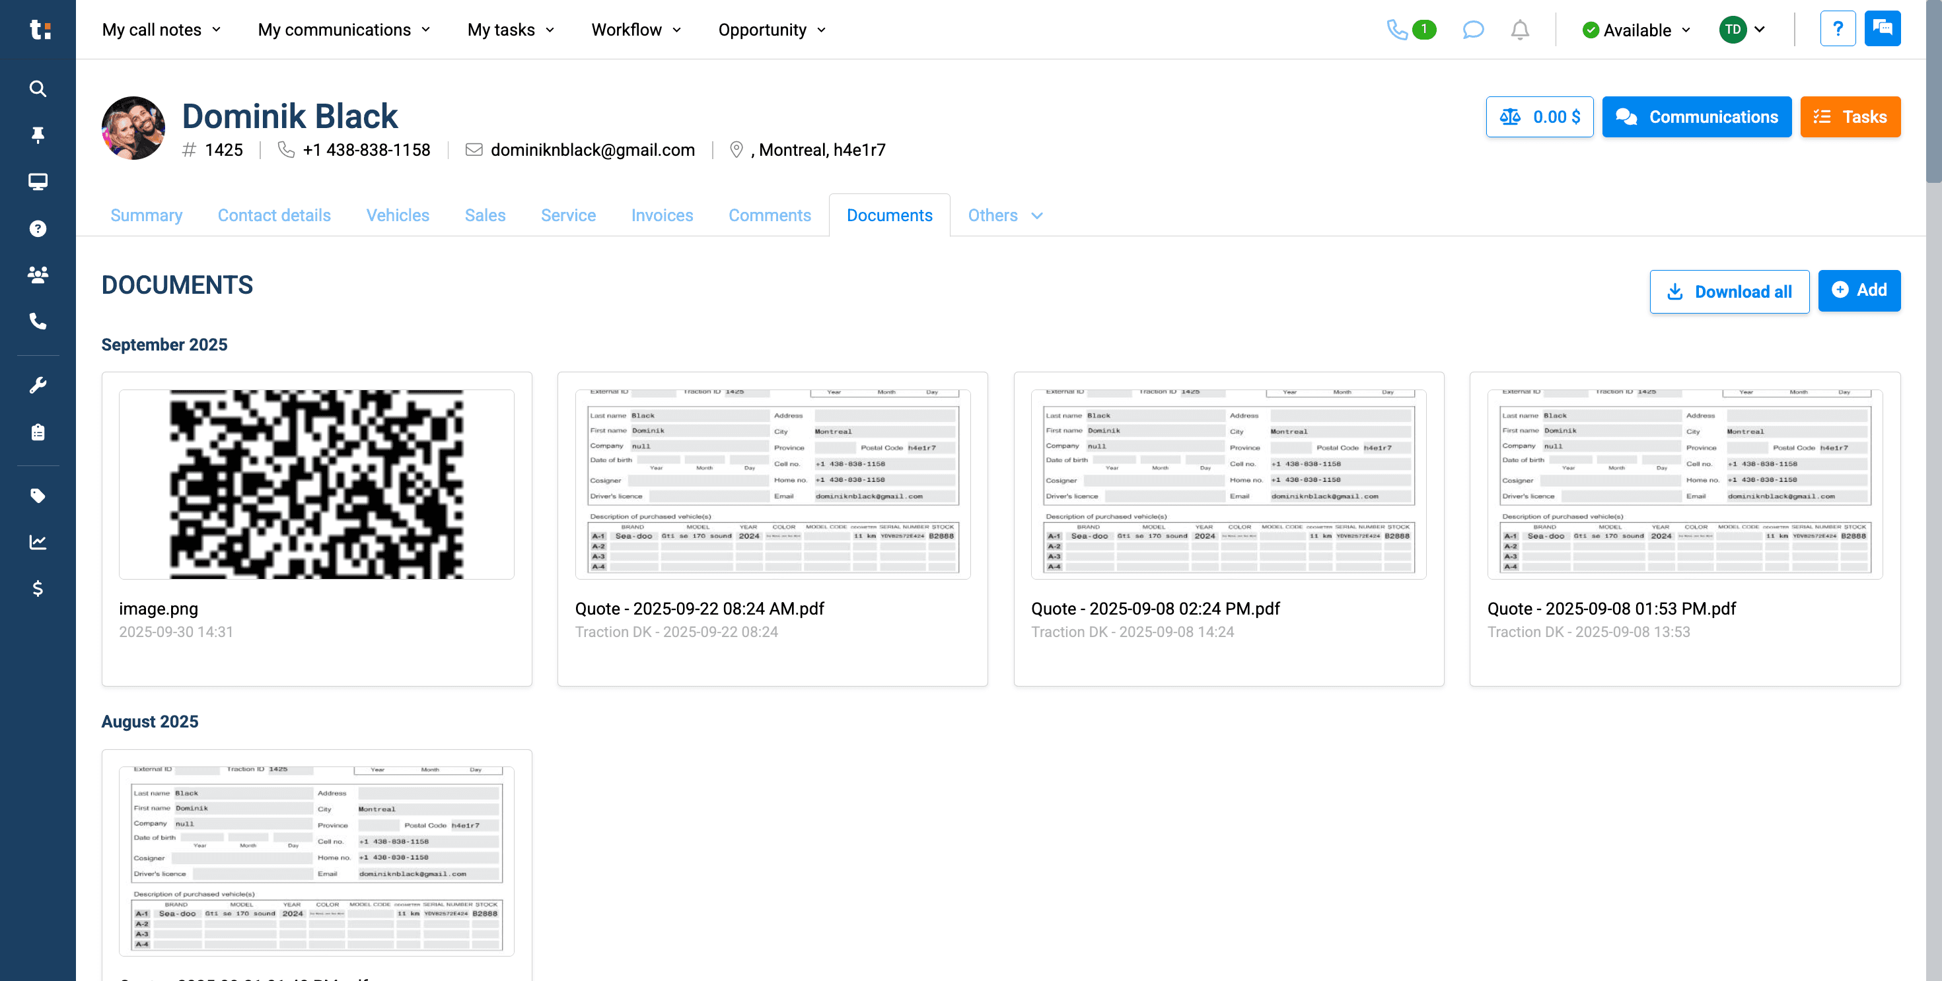Expand the Others tab dropdown
This screenshot has height=981, width=1942.
[1005, 215]
